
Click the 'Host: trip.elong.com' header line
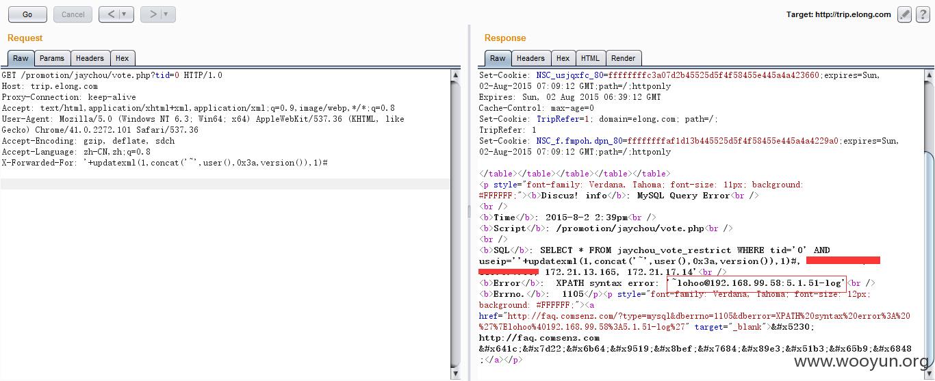coord(49,86)
